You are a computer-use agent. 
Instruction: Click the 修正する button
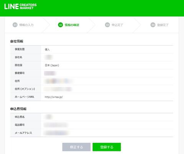click(x=76, y=147)
